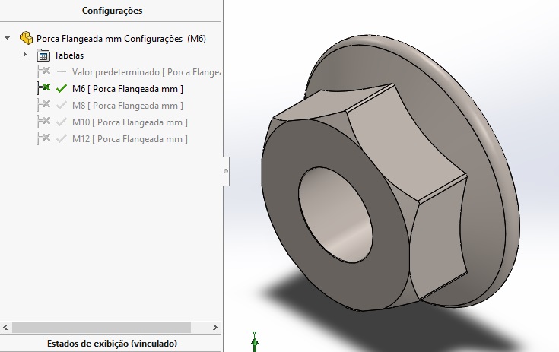Click the gray checkmark of M10
This screenshot has width=559, height=352.
(x=62, y=122)
